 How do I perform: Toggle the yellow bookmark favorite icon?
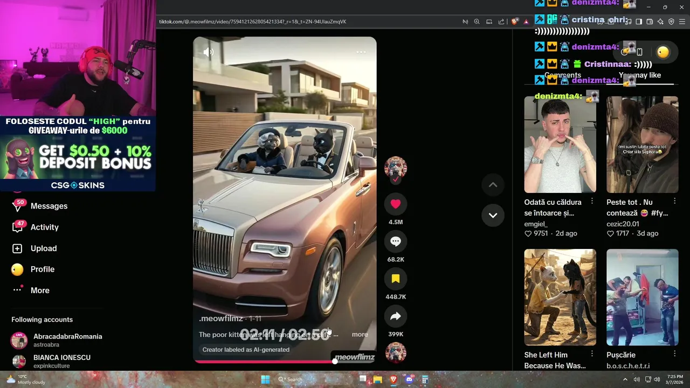(396, 279)
